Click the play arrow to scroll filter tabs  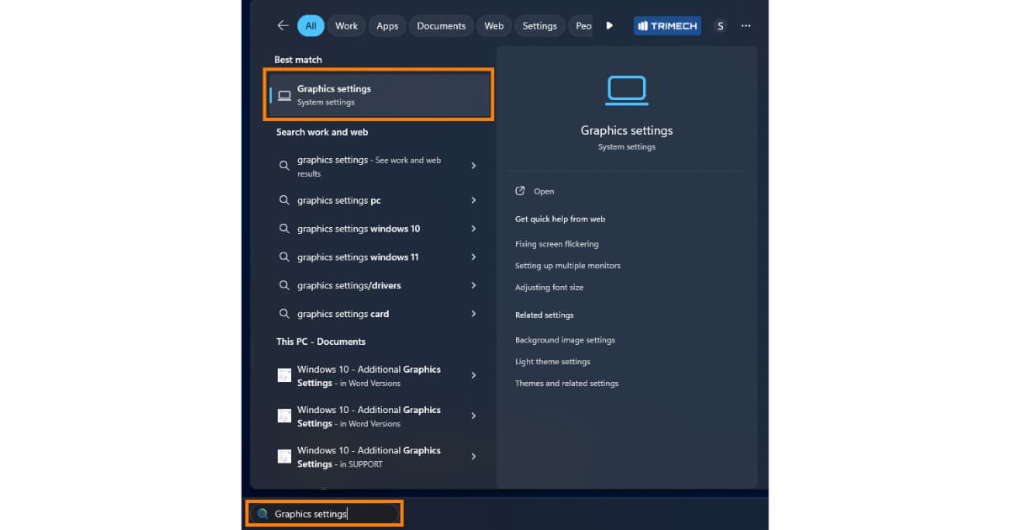click(x=609, y=26)
